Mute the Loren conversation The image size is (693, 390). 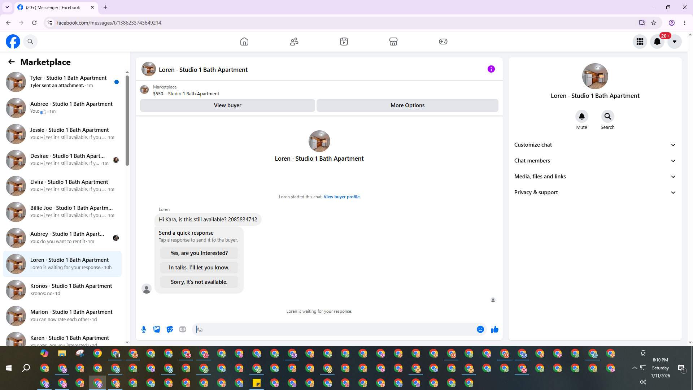tap(582, 116)
